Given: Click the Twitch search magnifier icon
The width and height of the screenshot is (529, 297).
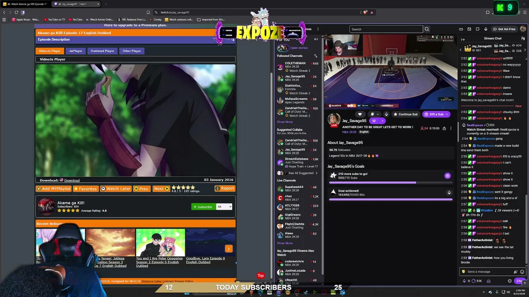Looking at the screenshot, I should 427,29.
